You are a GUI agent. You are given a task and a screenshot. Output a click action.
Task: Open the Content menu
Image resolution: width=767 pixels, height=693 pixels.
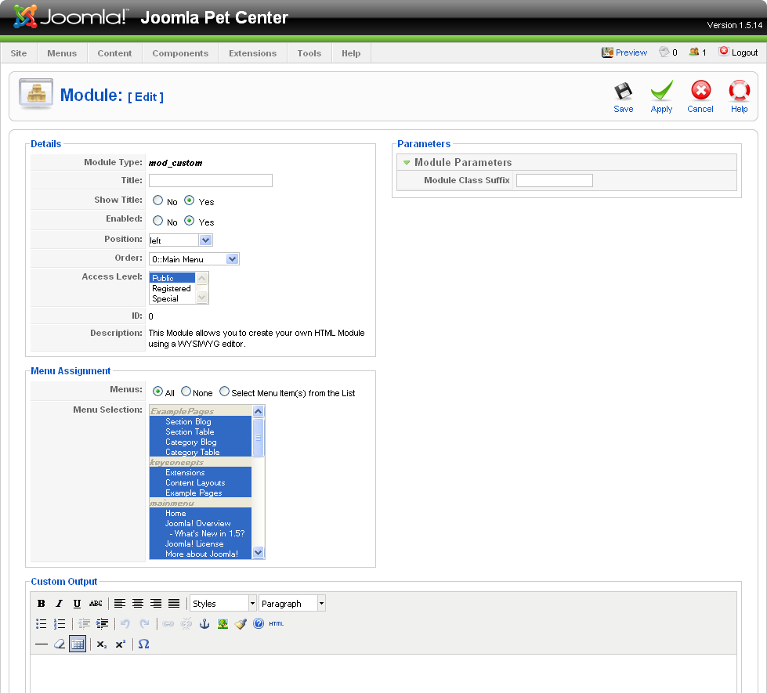pos(114,53)
